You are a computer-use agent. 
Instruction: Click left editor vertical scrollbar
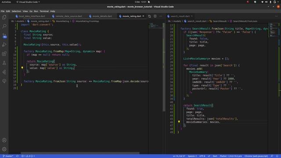click(164, 67)
